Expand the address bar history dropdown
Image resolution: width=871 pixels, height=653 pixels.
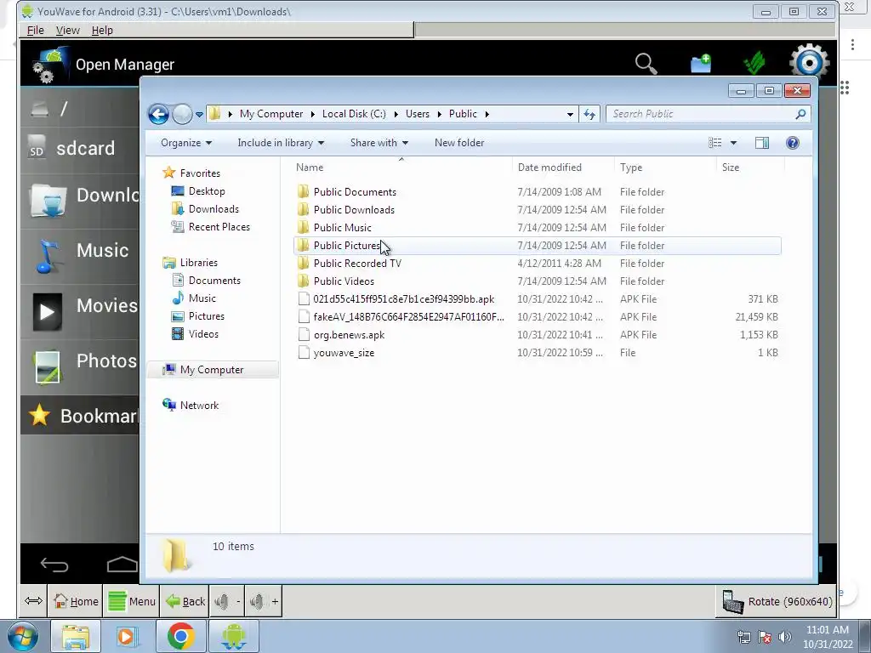pyautogui.click(x=570, y=115)
